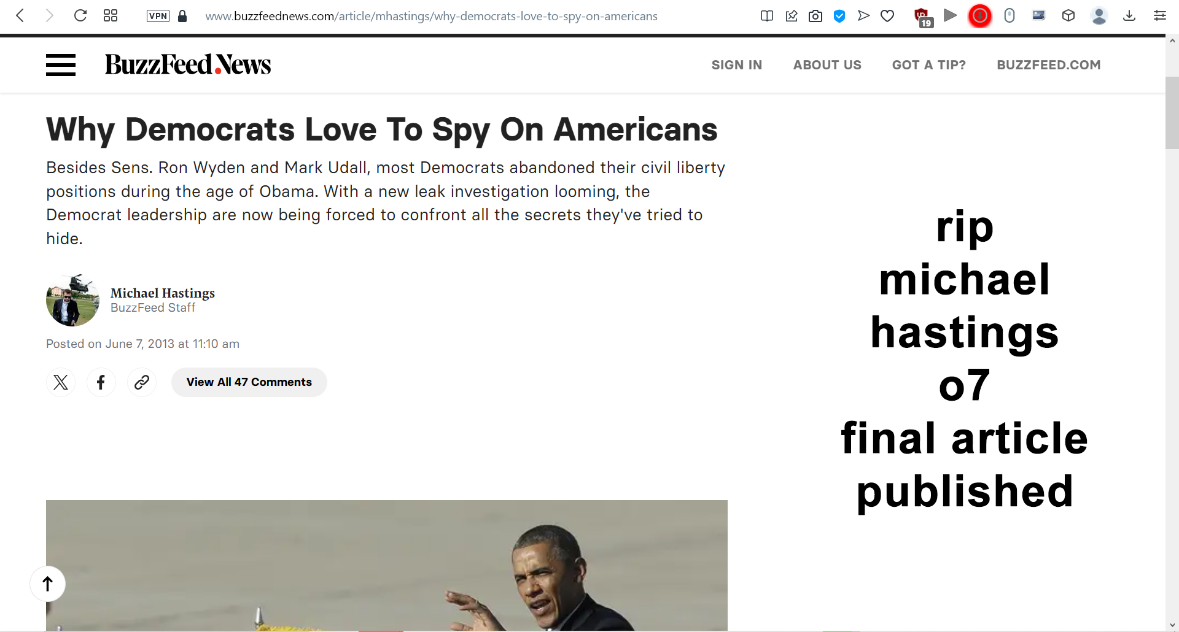1179x632 pixels.
Task: Click the page vertical scrollbar thumb
Action: (1172, 112)
